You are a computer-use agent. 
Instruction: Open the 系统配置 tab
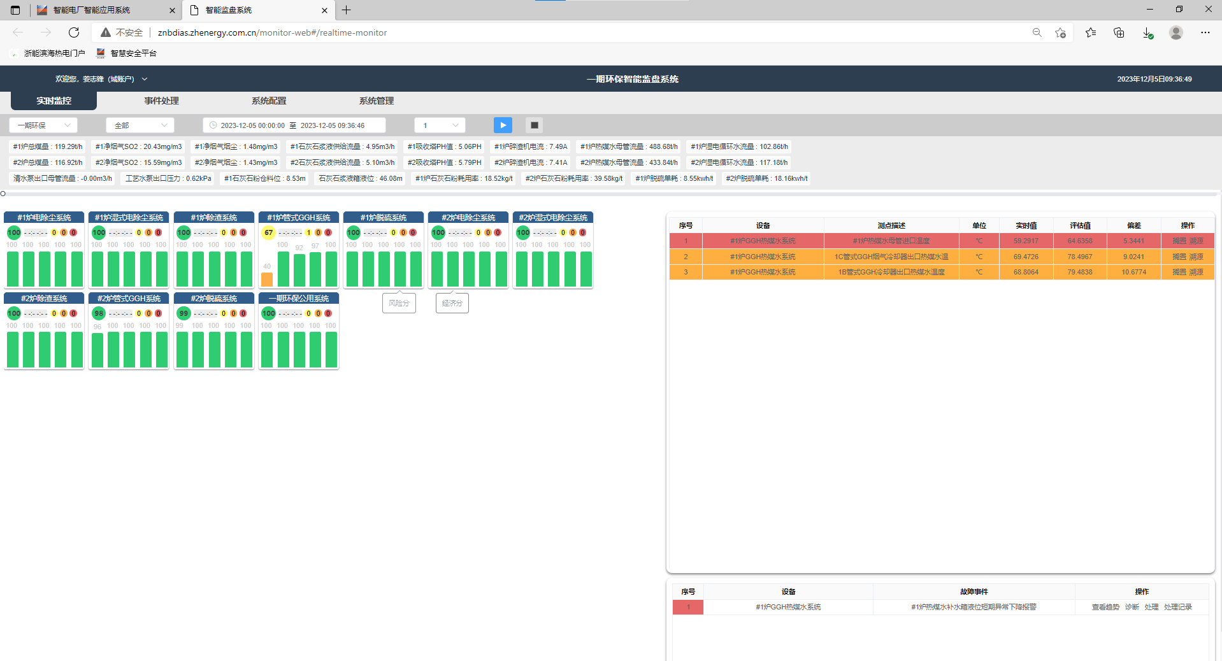click(x=269, y=101)
